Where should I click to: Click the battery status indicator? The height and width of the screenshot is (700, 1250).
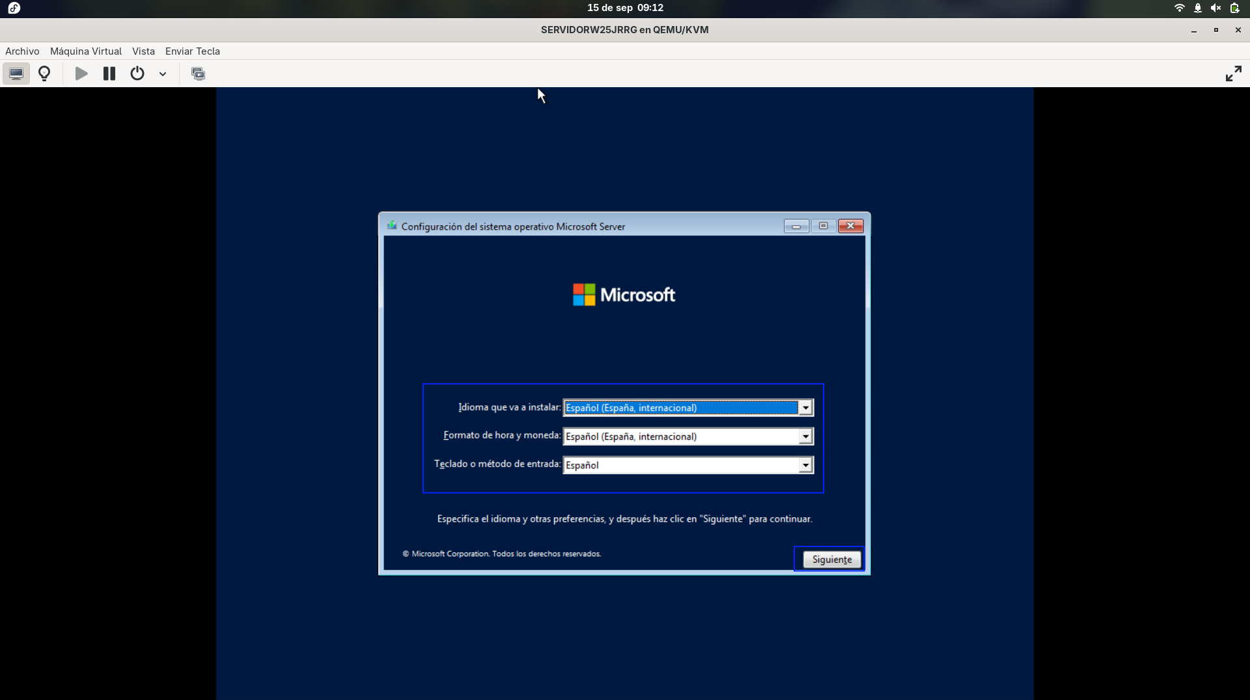(x=1234, y=8)
